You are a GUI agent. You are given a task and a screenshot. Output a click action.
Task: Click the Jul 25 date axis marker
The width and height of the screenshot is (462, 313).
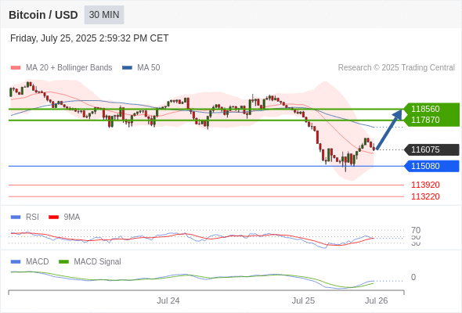(x=303, y=300)
